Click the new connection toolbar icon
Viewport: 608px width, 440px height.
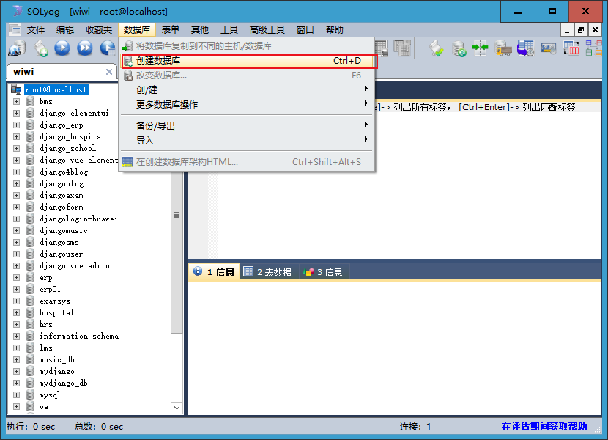coord(17,48)
